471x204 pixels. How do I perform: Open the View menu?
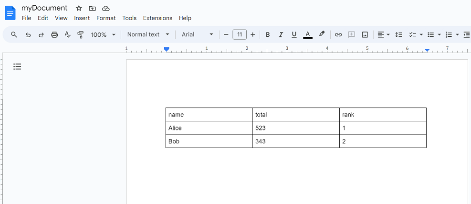[61, 18]
